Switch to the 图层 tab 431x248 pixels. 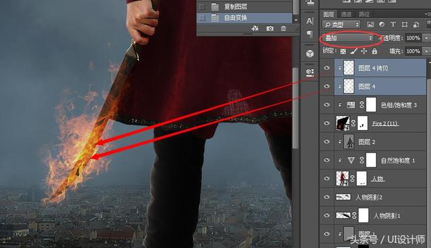(329, 14)
